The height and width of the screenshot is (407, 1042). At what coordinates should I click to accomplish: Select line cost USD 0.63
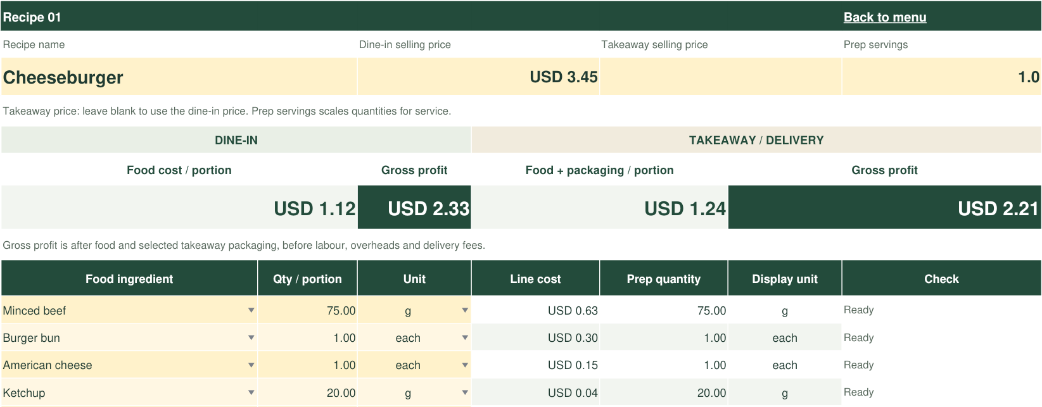click(535, 310)
